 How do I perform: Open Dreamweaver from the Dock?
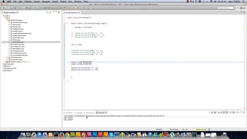(x=73, y=135)
